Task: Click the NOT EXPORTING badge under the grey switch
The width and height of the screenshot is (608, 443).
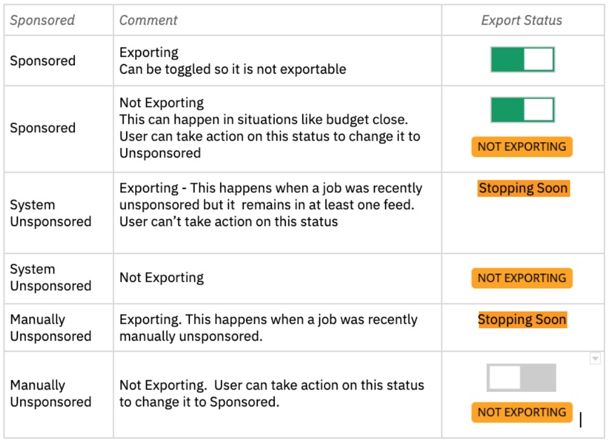Action: tap(522, 412)
